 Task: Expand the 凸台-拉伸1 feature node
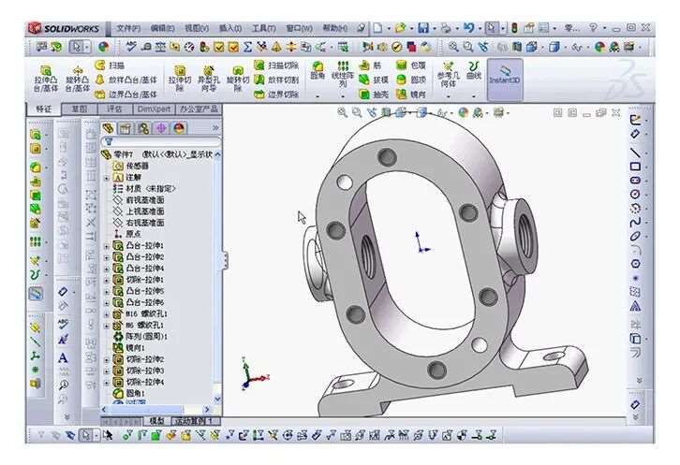pyautogui.click(x=106, y=246)
